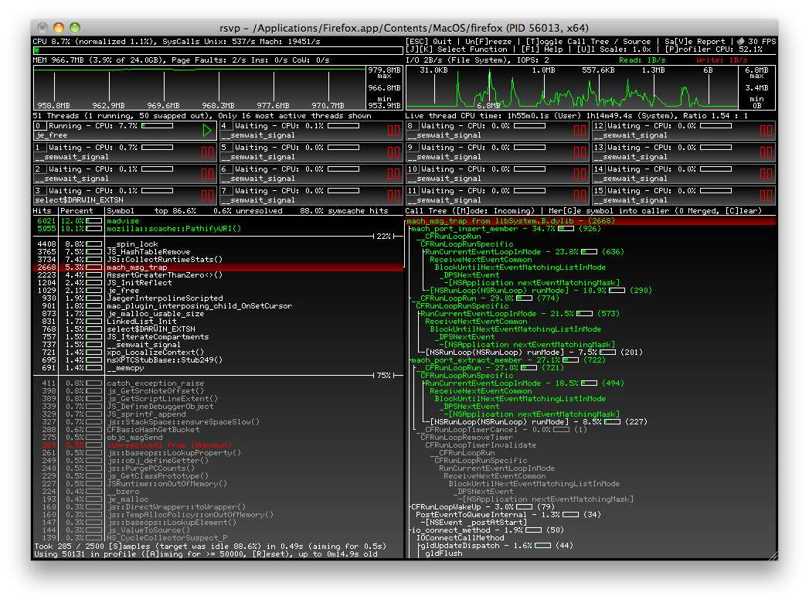Click the diamond icon beside 30 FPS

pyautogui.click(x=741, y=41)
